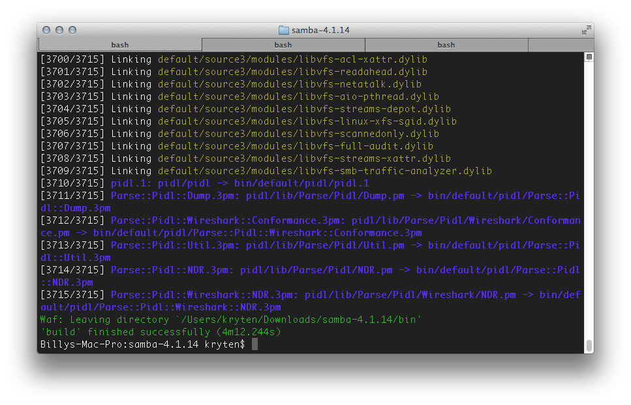Click the libvfs-full-audit.dylib line
The width and height of the screenshot is (631, 405).
pos(237,146)
